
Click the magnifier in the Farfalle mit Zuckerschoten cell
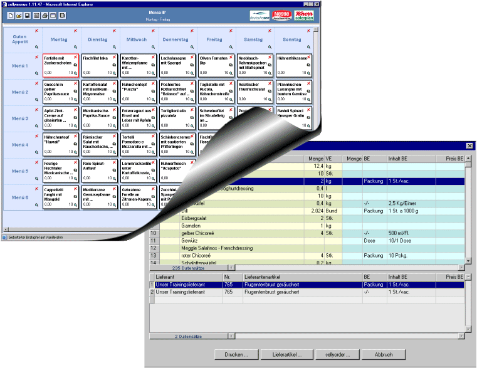point(75,73)
